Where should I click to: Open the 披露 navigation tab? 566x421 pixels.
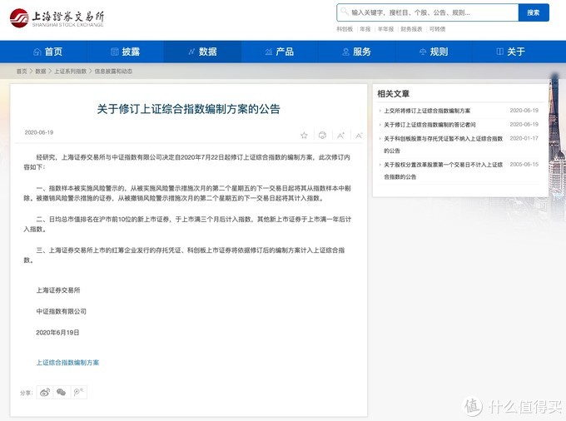125,52
